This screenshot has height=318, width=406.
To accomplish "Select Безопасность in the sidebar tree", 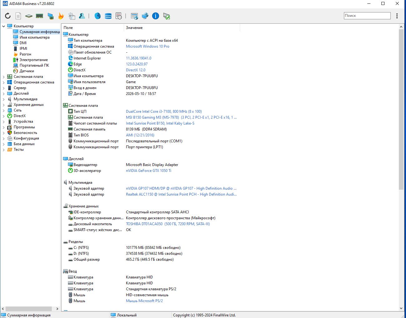I will click(25, 133).
